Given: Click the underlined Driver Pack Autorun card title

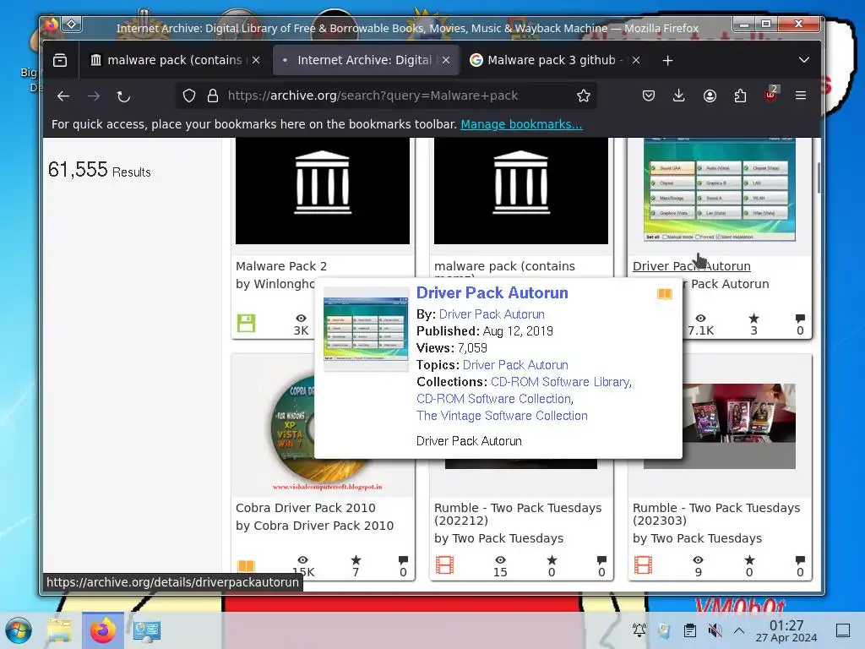Looking at the screenshot, I should [691, 266].
